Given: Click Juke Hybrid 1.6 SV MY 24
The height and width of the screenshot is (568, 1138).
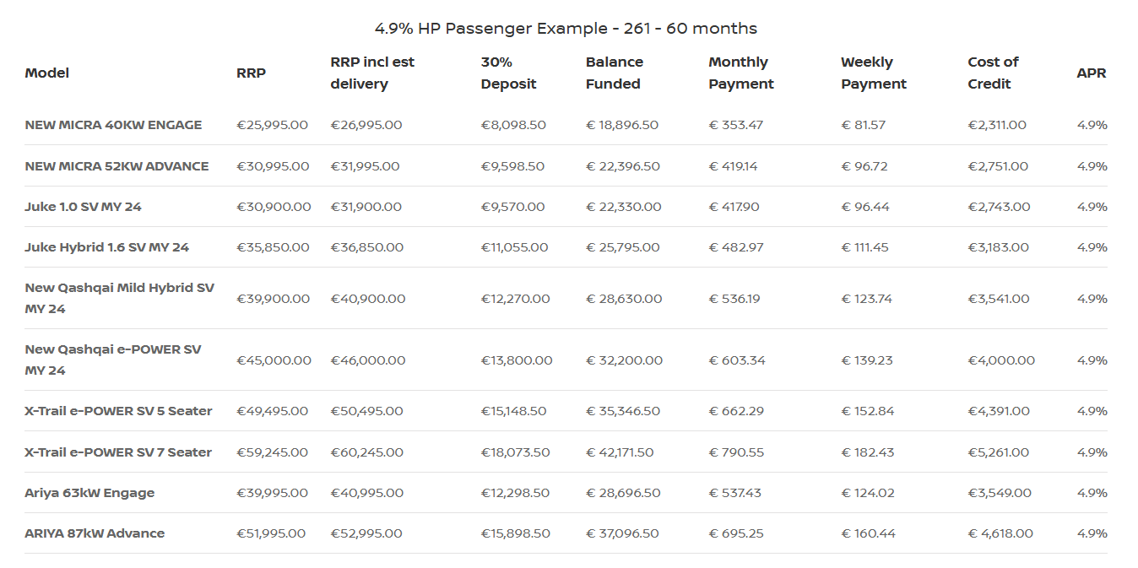Looking at the screenshot, I should click(x=106, y=247).
